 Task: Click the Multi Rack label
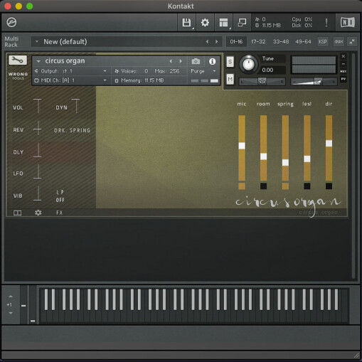tap(11, 42)
